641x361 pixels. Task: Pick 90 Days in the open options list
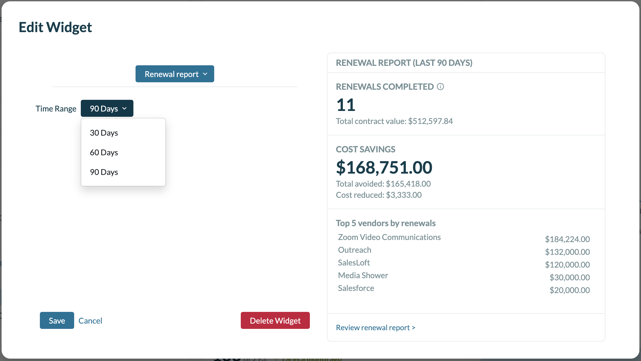[x=104, y=172]
